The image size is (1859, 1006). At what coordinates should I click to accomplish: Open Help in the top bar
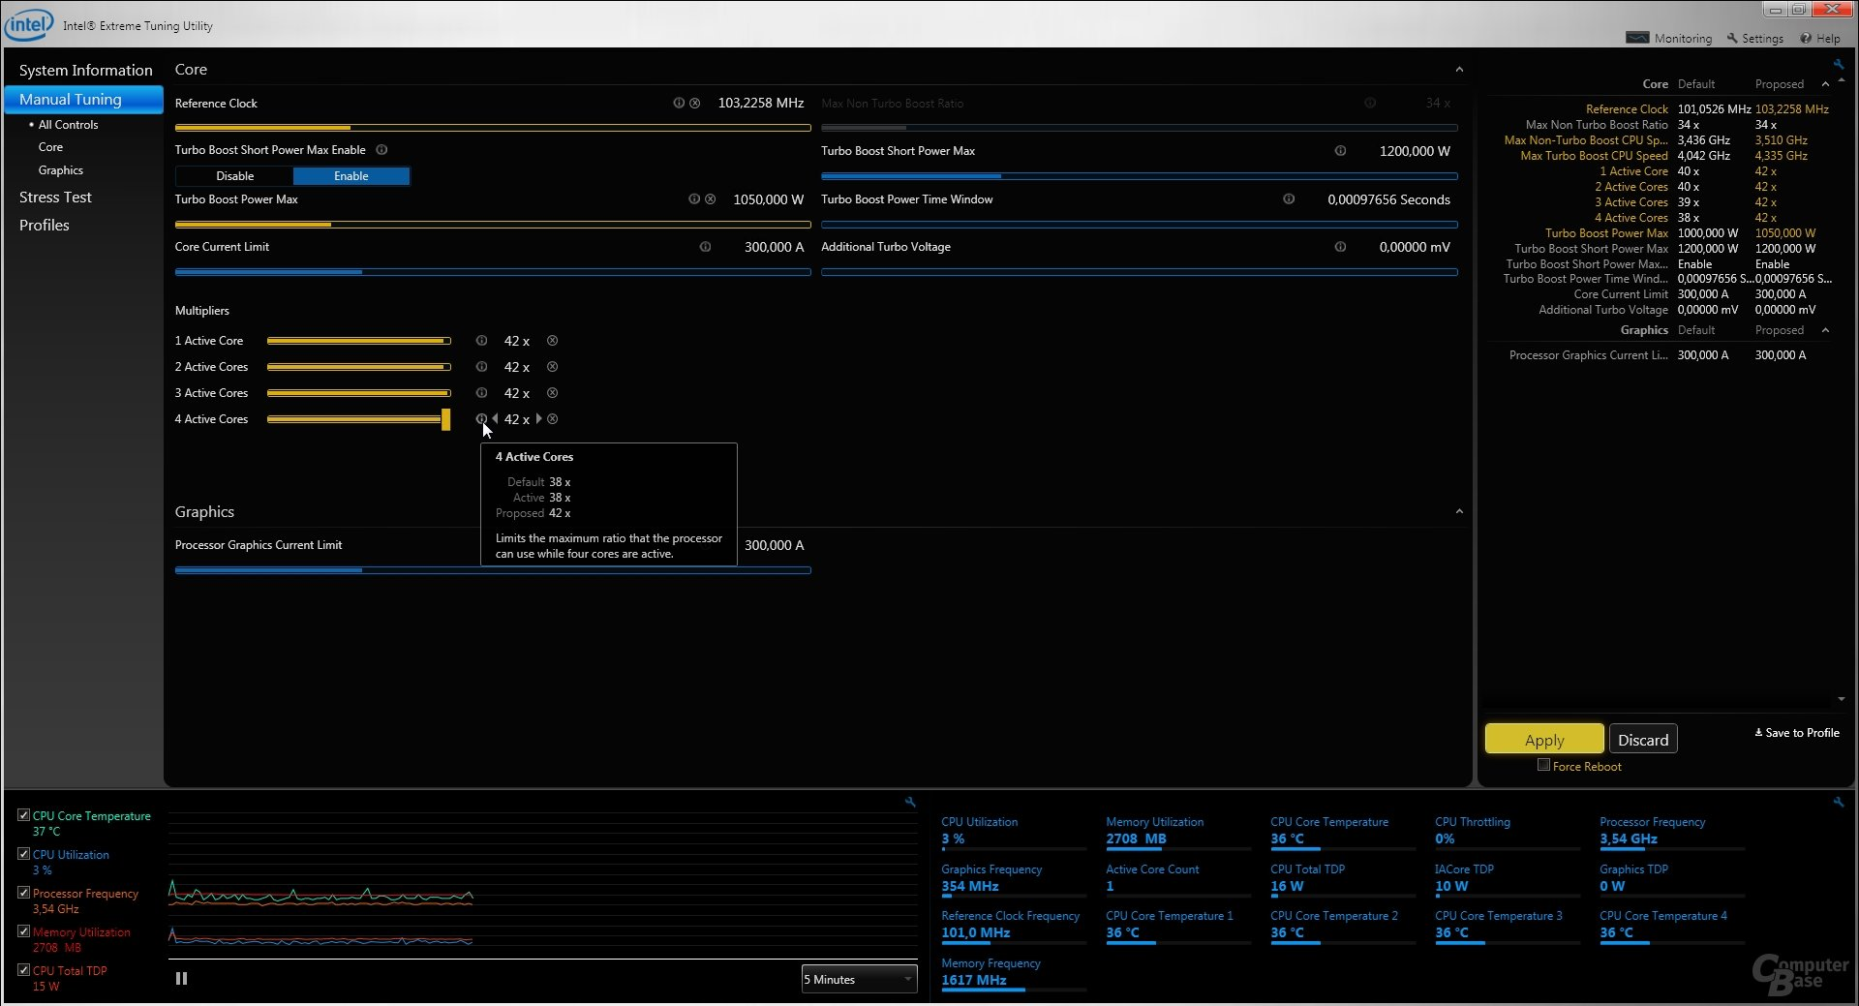(1820, 39)
